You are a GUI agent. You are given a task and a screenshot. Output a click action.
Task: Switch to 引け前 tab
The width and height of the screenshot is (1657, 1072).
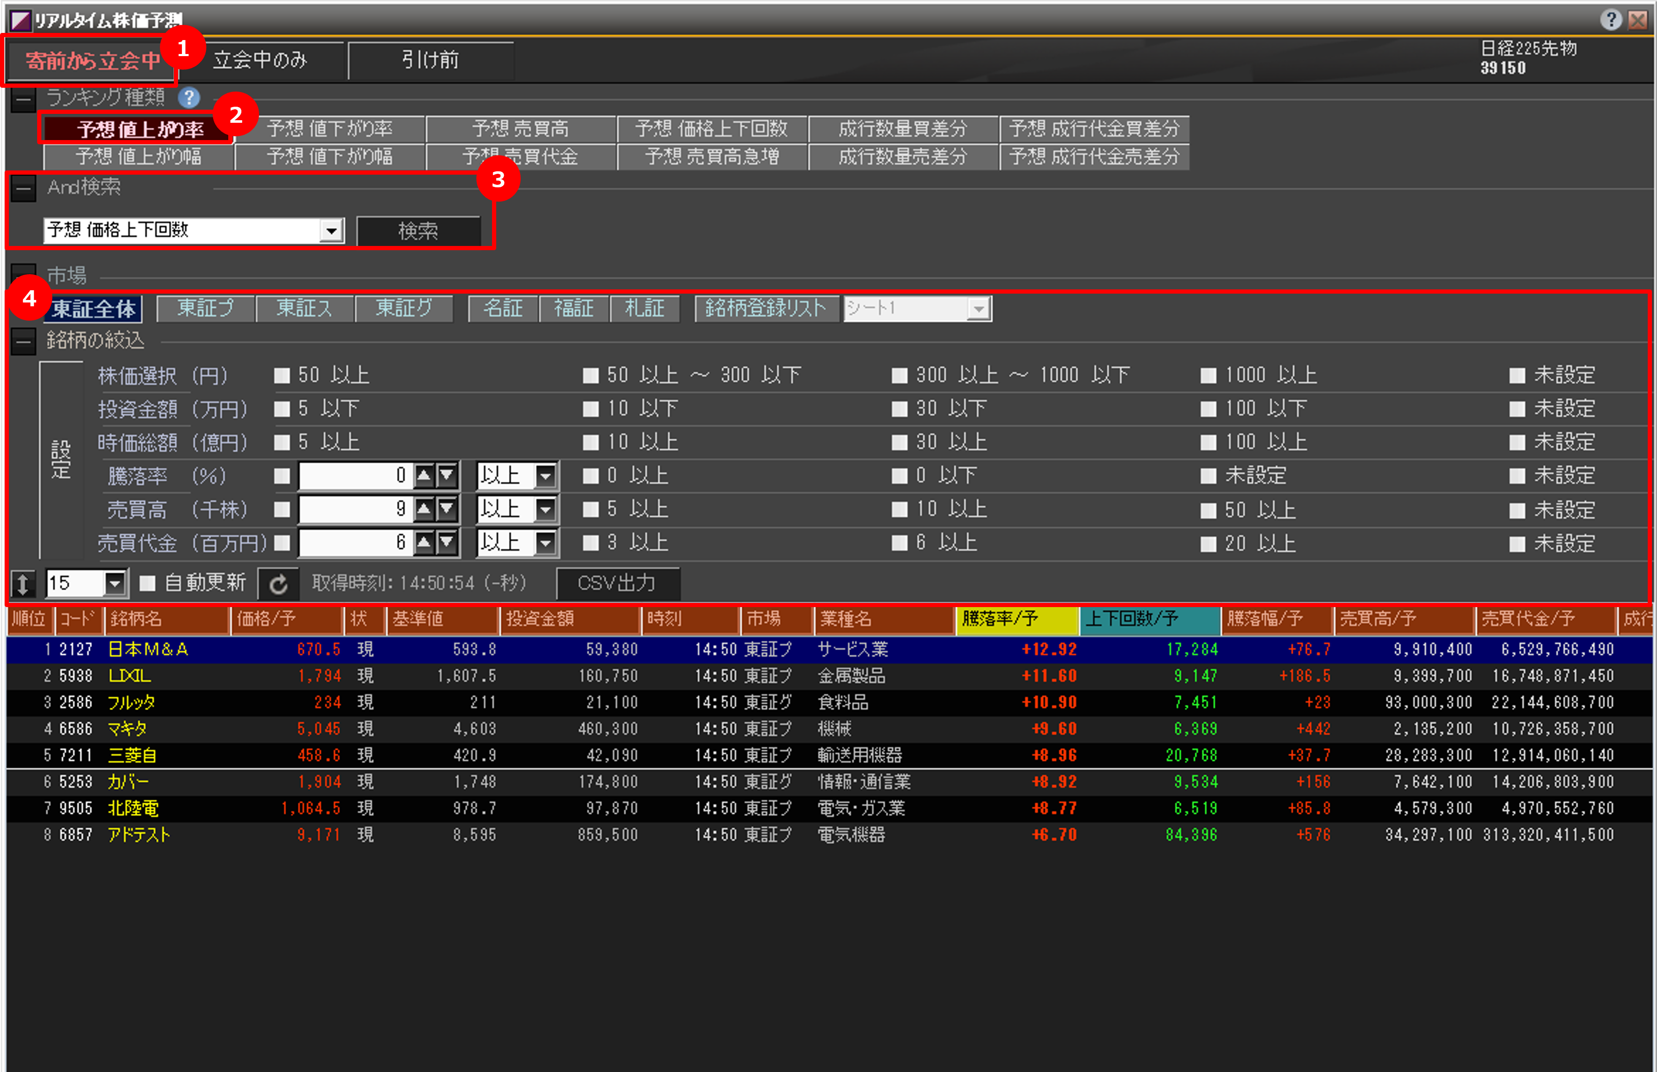[431, 61]
